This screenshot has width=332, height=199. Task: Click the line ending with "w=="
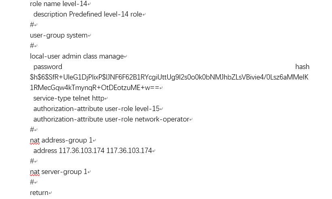click(x=95, y=88)
